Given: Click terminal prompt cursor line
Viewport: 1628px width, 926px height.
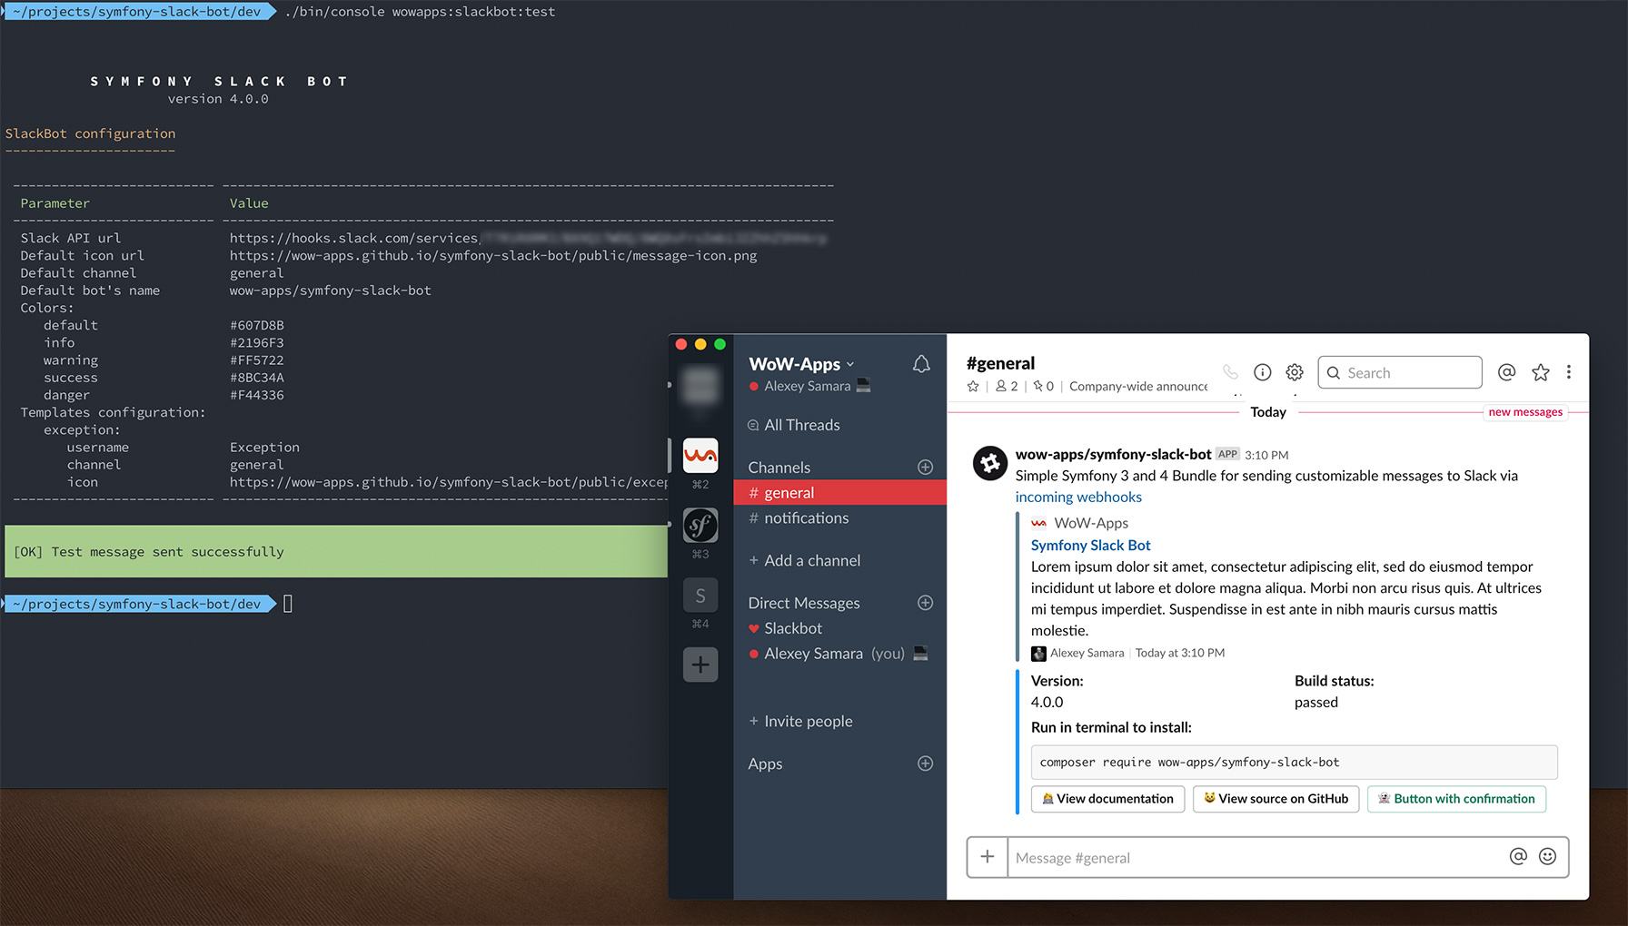Looking at the screenshot, I should point(288,604).
